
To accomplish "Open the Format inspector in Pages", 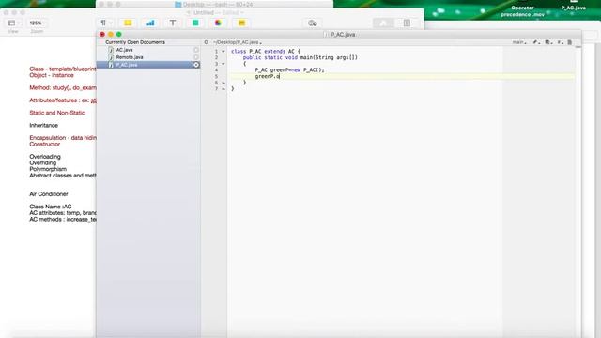I will (383, 23).
